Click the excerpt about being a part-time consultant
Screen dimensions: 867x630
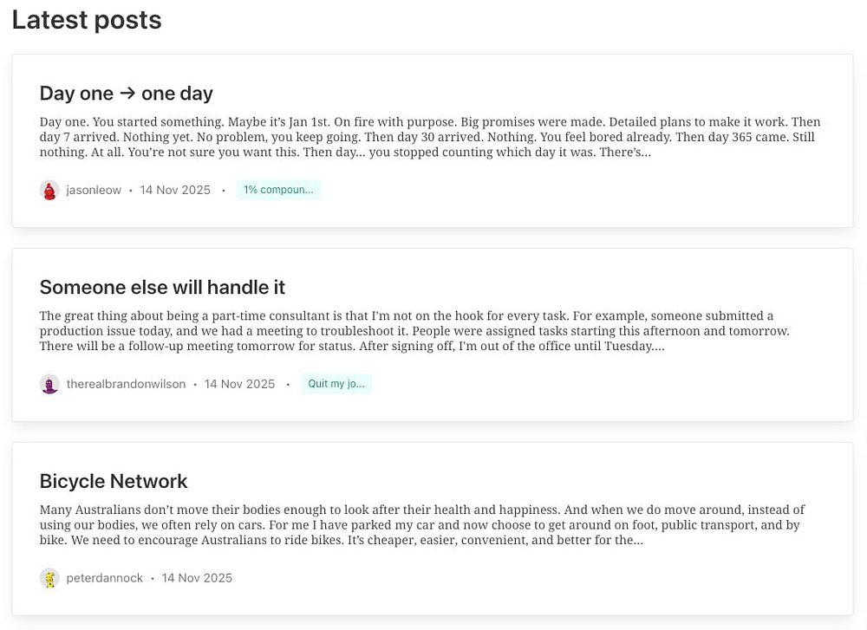coord(407,331)
